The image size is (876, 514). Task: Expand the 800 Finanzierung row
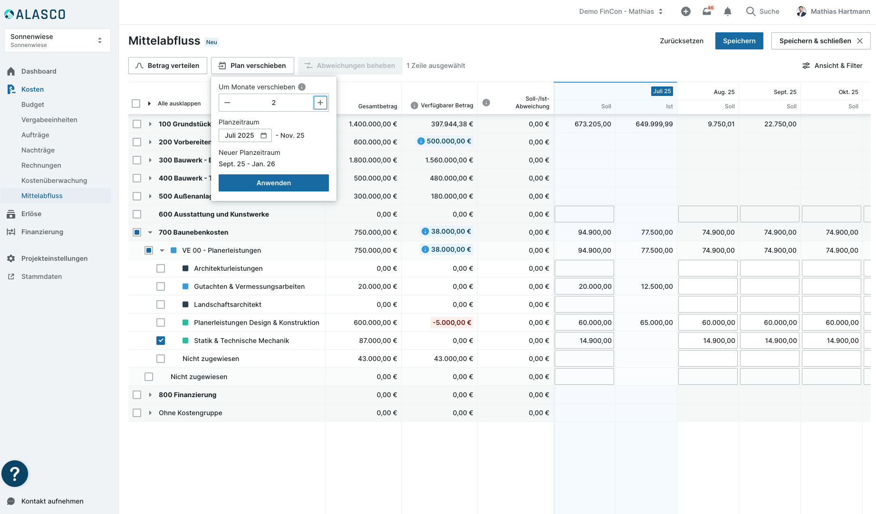[150, 395]
